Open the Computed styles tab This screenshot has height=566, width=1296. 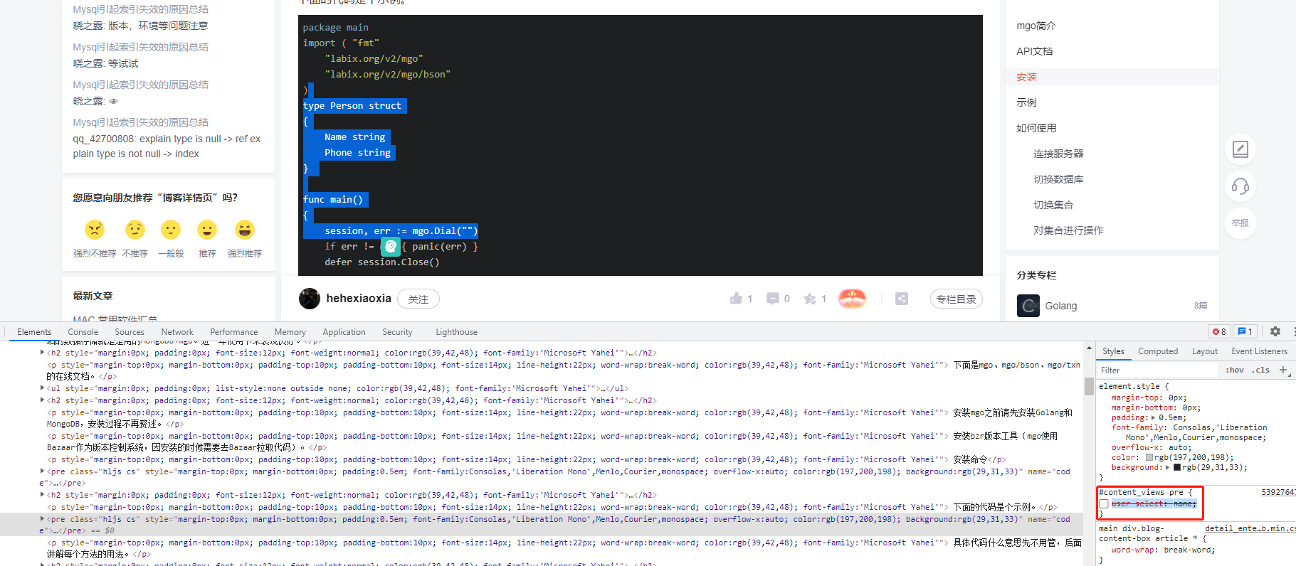(x=1157, y=351)
